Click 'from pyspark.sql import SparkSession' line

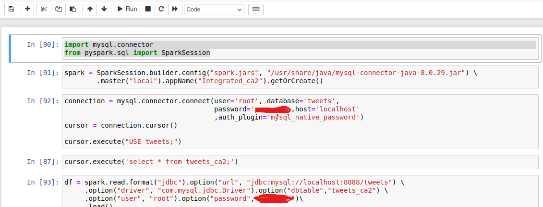click(x=137, y=53)
